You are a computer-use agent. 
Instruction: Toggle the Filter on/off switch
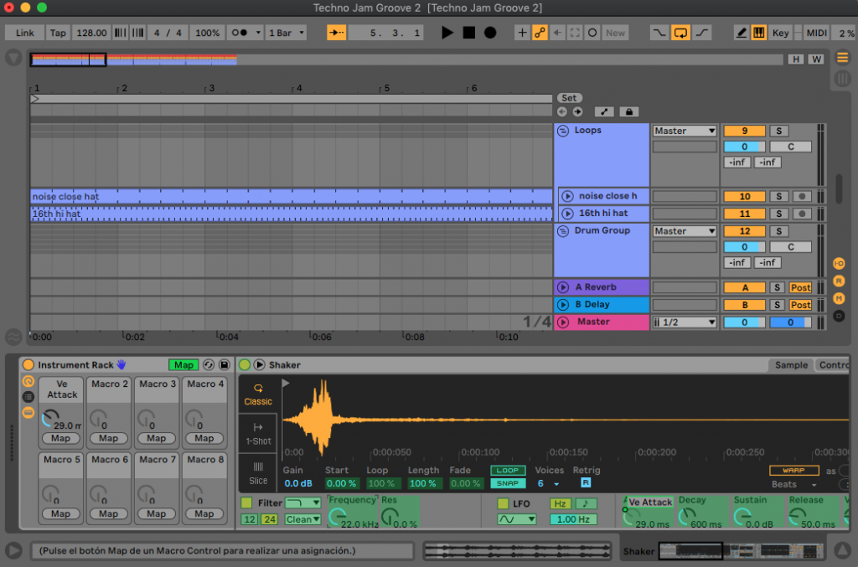tap(246, 503)
